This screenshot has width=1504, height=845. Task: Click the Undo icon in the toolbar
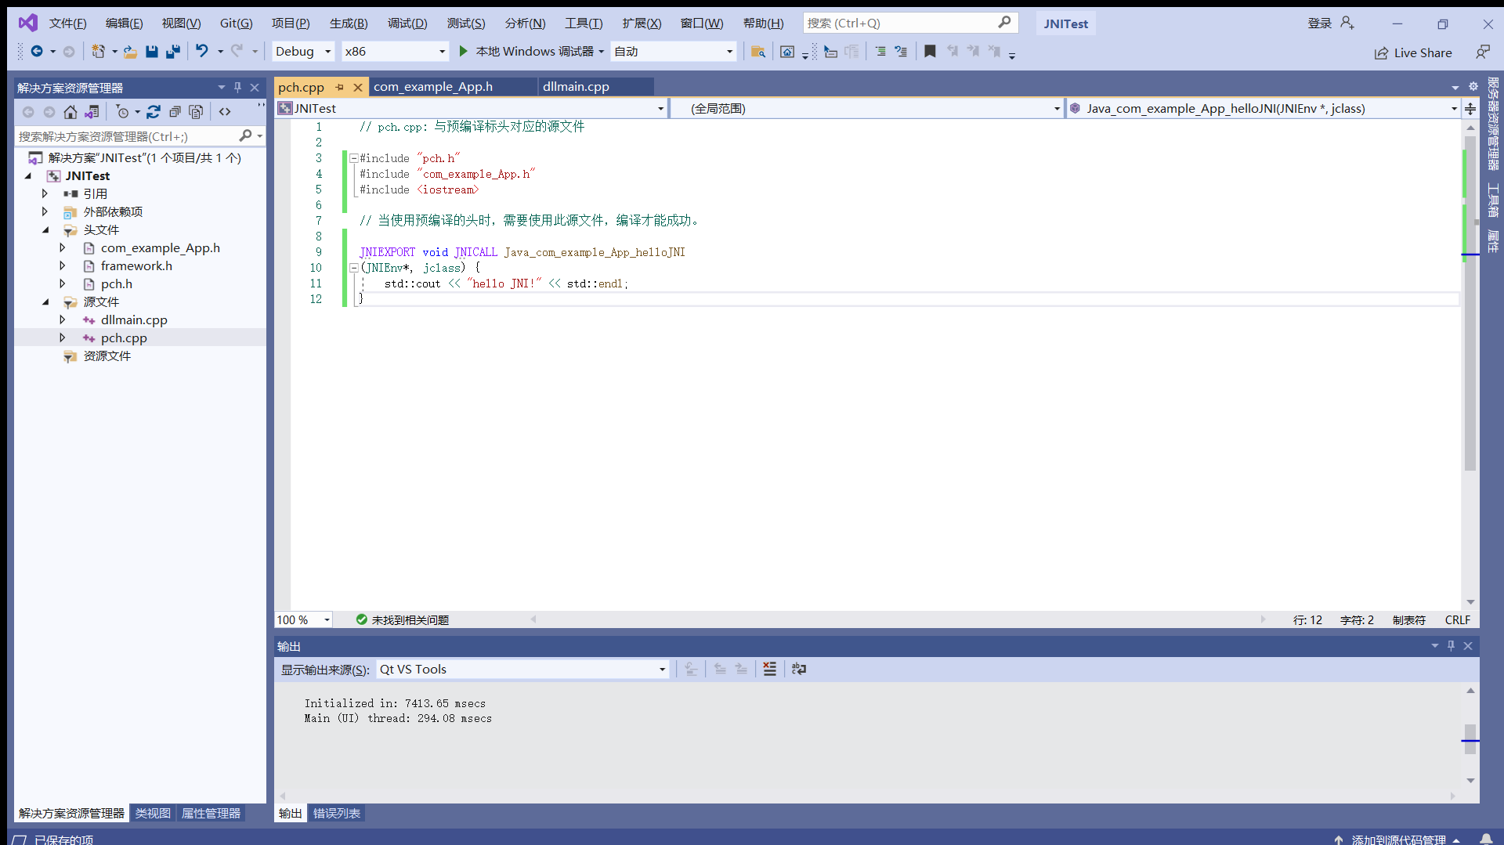pos(201,51)
